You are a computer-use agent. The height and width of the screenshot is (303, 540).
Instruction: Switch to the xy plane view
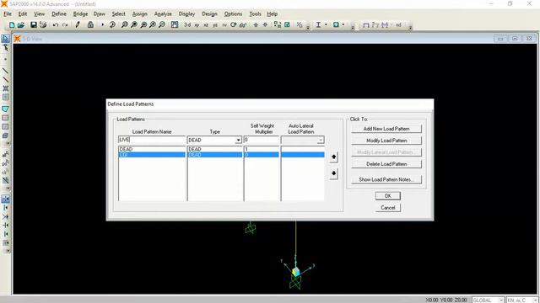pos(197,25)
